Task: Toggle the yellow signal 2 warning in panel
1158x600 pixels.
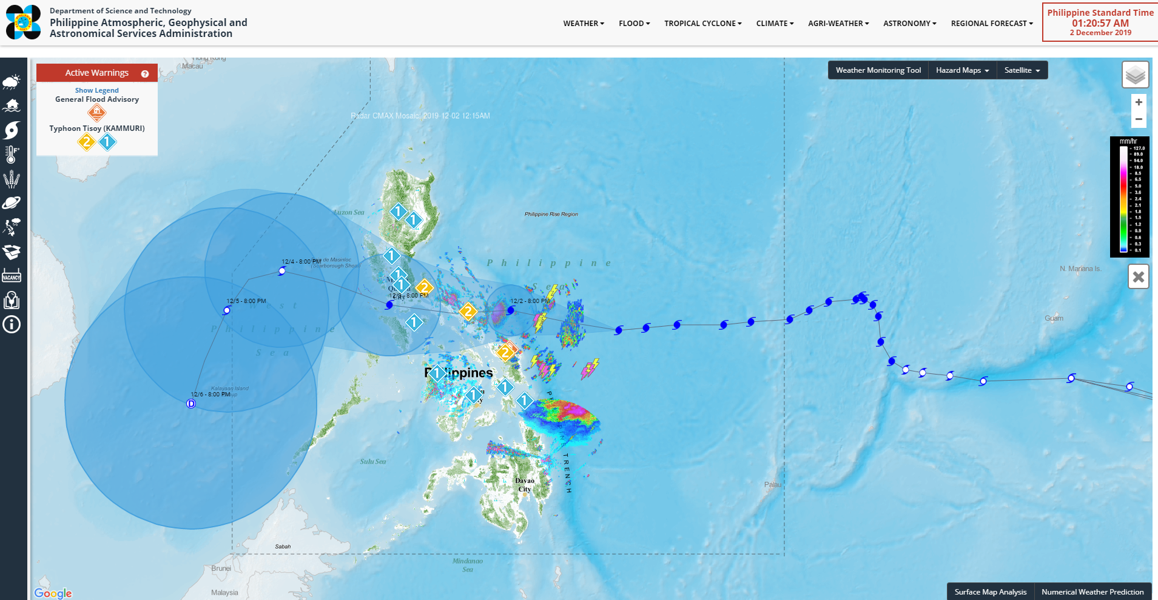Action: [87, 142]
